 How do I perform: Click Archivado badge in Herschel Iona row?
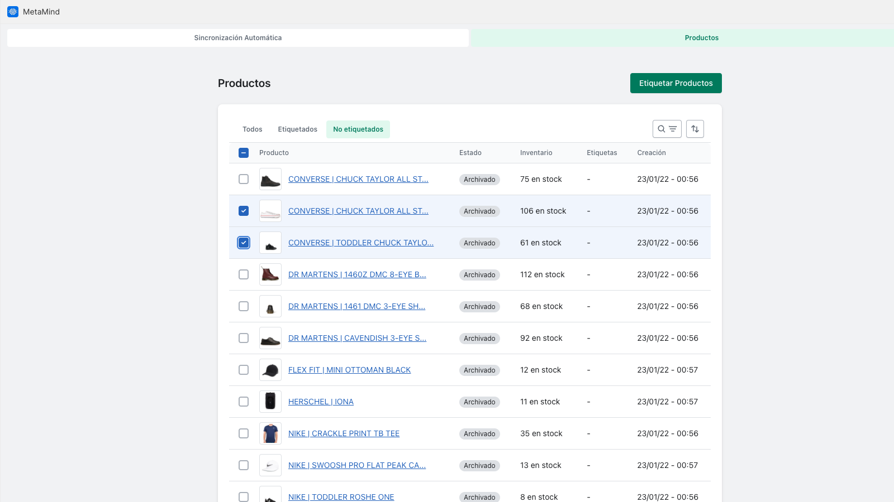[479, 402]
